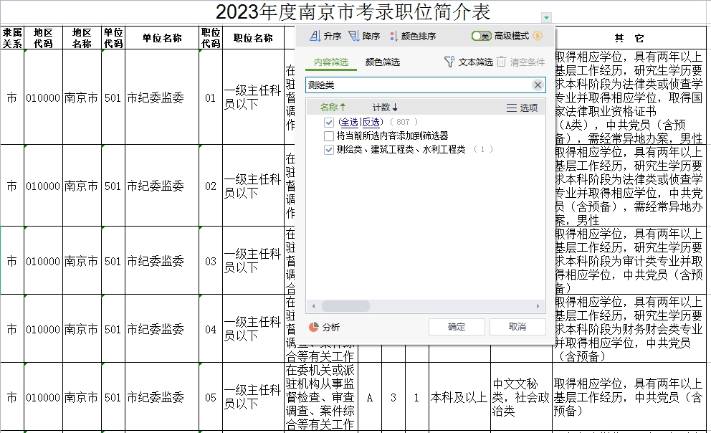Click 清空条件 clear conditions
The image size is (711, 433).
tap(521, 62)
